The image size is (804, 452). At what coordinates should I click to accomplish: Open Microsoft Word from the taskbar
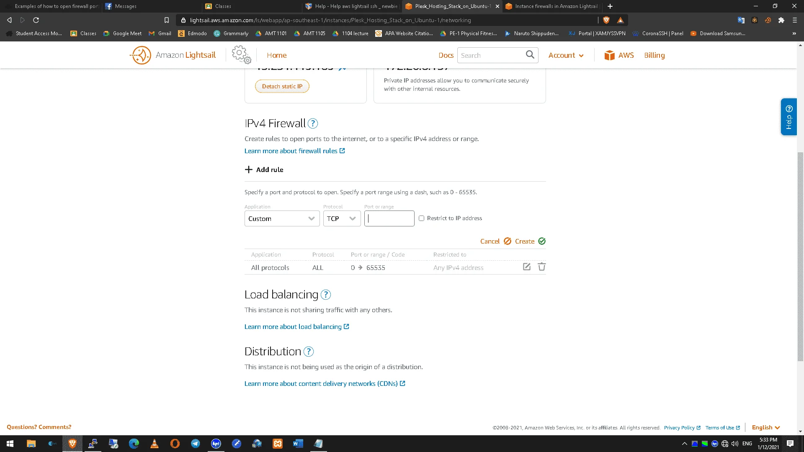tap(298, 444)
